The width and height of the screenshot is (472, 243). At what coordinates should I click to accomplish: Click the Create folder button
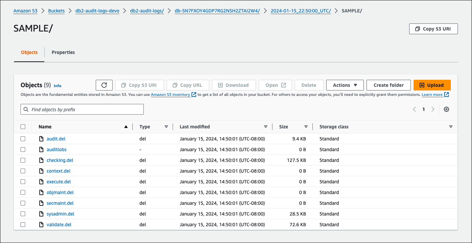point(388,85)
